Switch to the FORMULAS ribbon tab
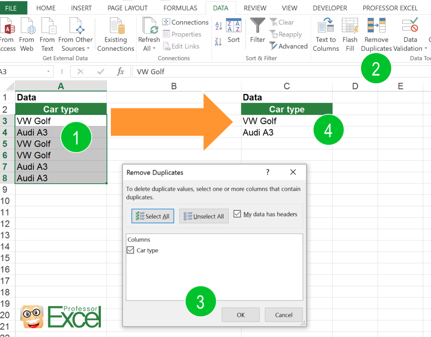This screenshot has height=337, width=431. 180,8
